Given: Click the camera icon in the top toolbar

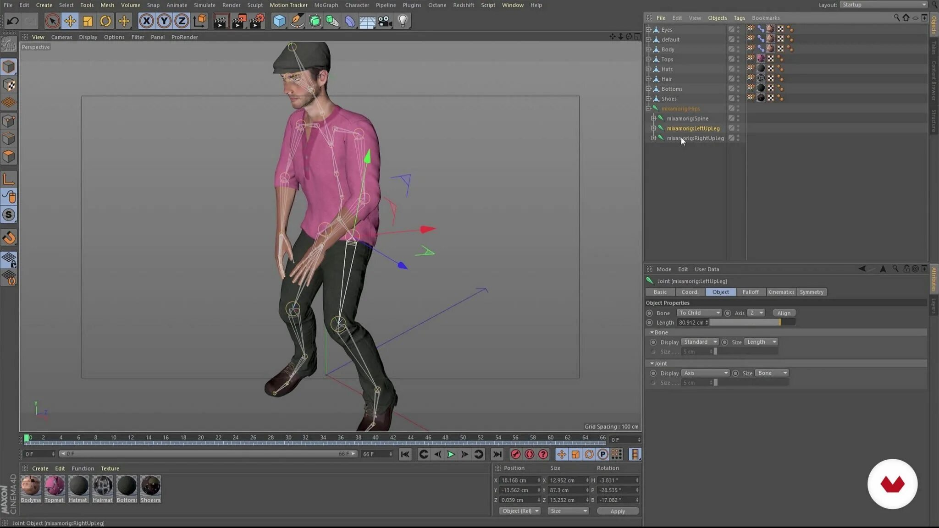Looking at the screenshot, I should [x=384, y=21].
